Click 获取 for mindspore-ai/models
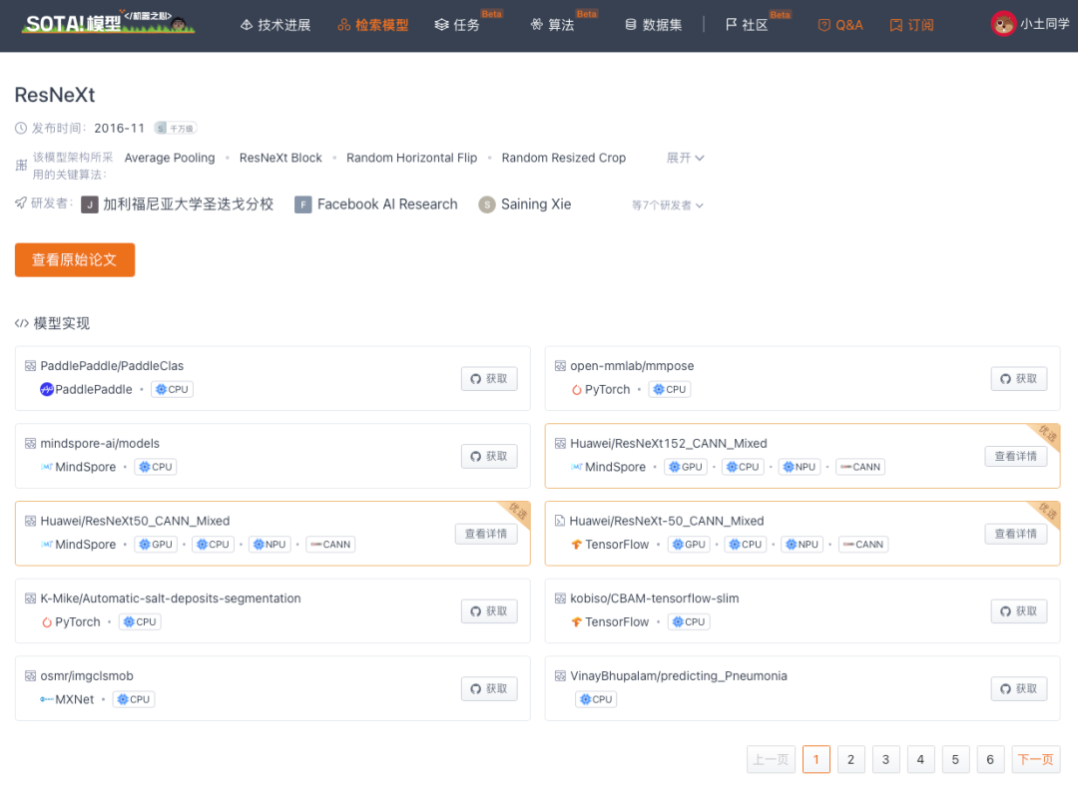Image resolution: width=1078 pixels, height=796 pixels. [x=489, y=456]
